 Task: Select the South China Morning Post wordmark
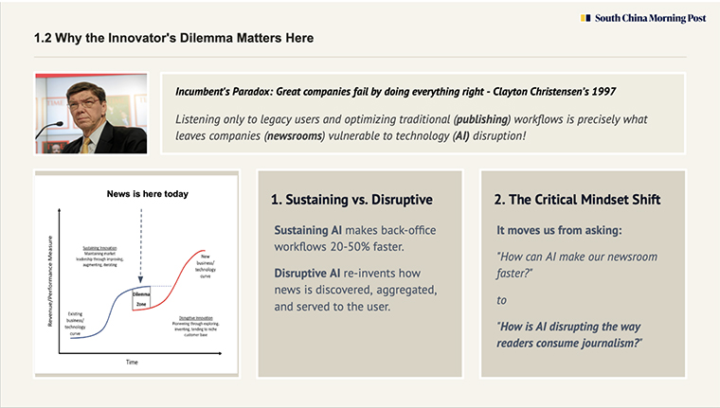[x=650, y=18]
